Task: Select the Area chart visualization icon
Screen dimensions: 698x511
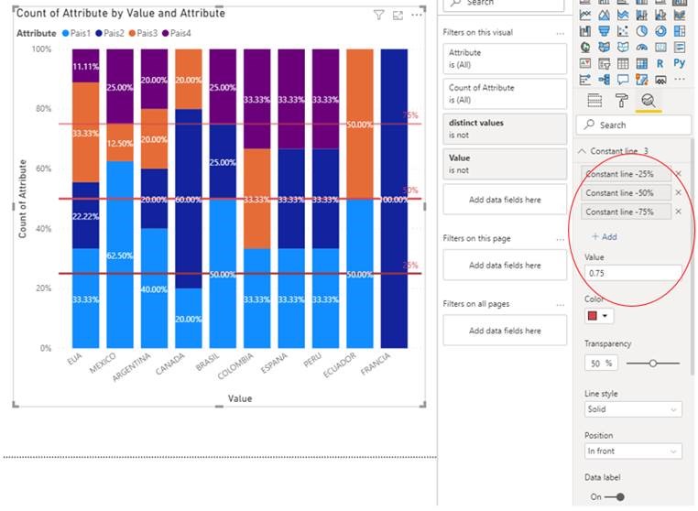Action: [604, 16]
